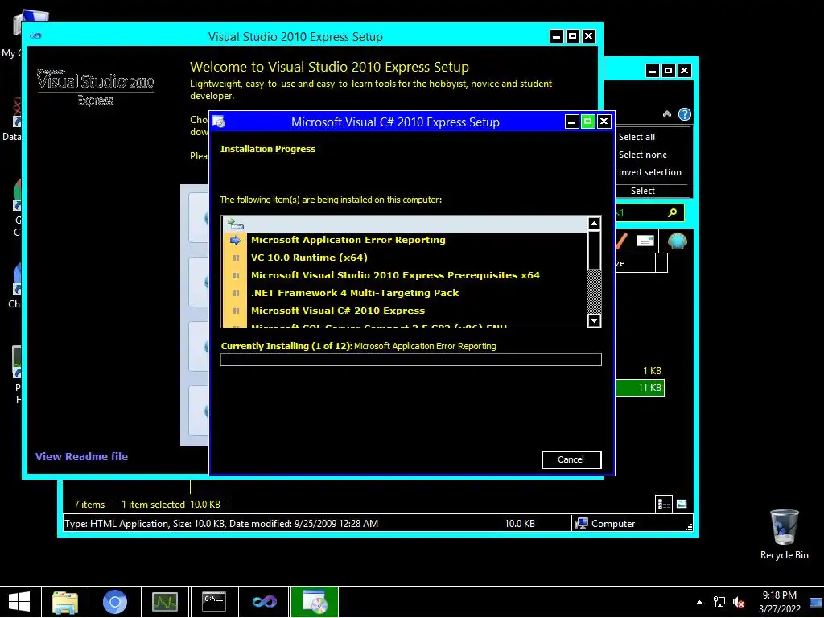824x618 pixels.
Task: Select Visual Studio 2010 Express Prerequisites x64 row
Action: coord(395,275)
